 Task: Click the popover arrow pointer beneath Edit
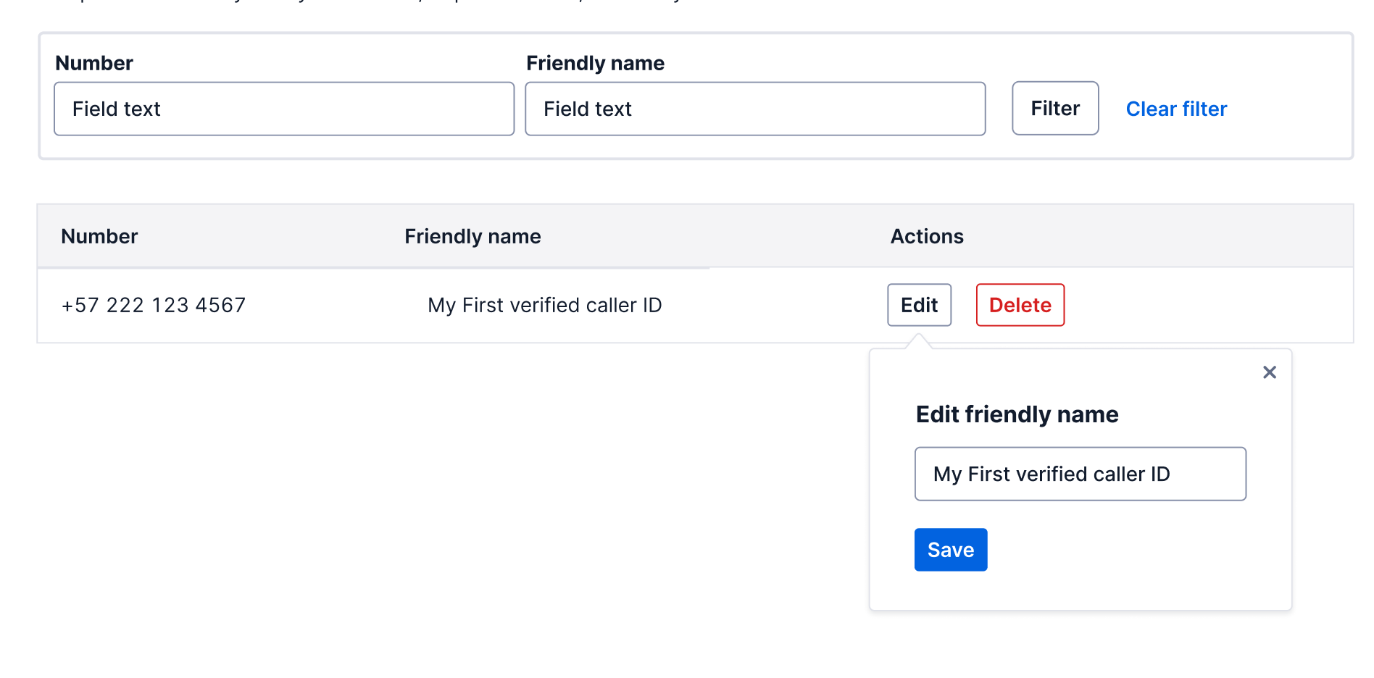(x=918, y=341)
